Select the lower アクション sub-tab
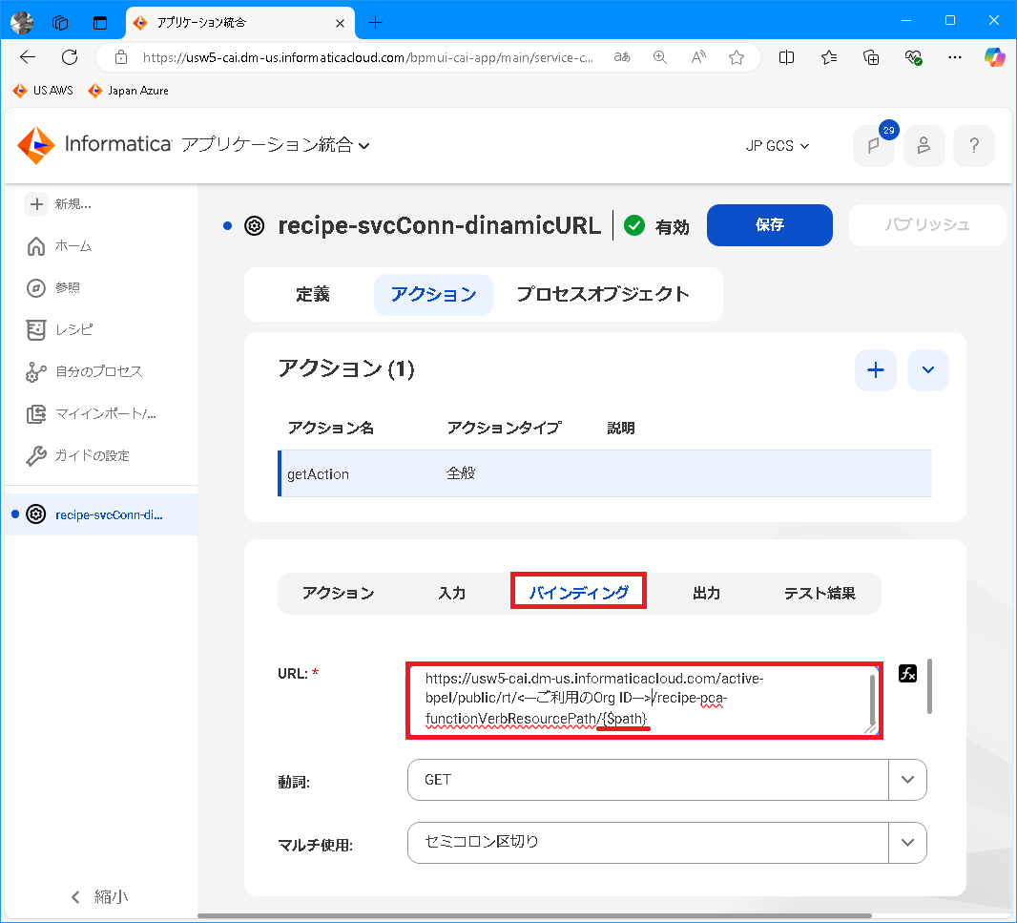 click(338, 594)
